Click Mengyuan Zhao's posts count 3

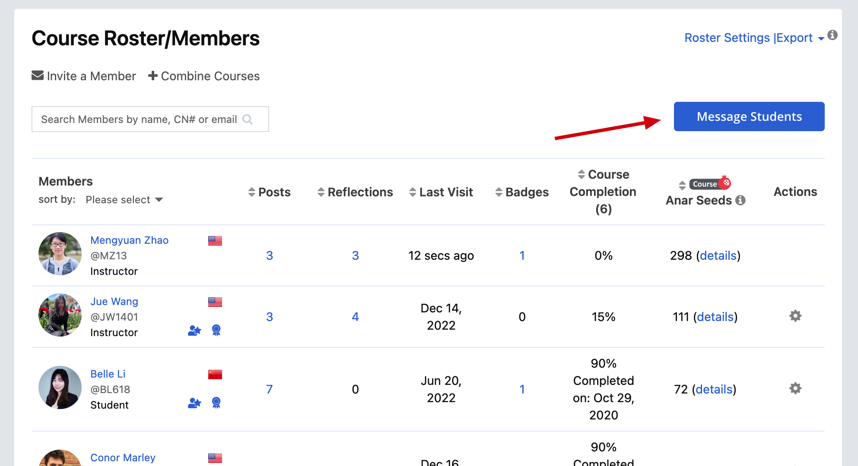click(x=270, y=255)
